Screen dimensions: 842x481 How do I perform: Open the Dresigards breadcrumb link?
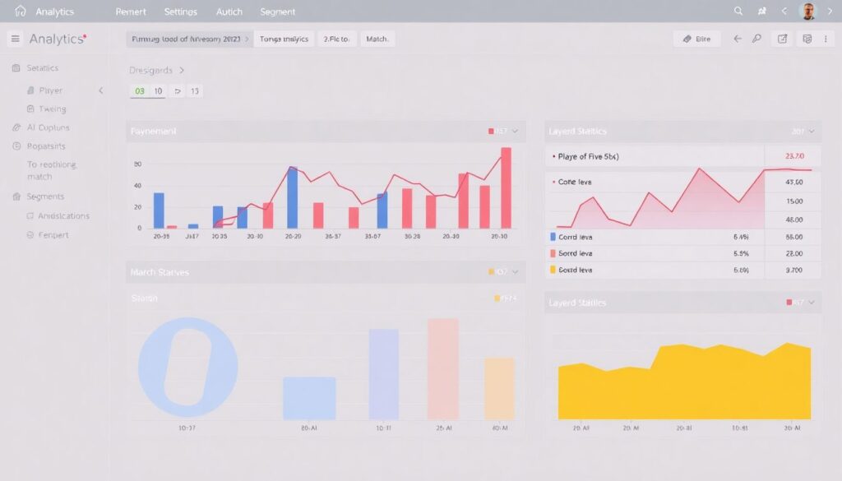click(x=152, y=71)
